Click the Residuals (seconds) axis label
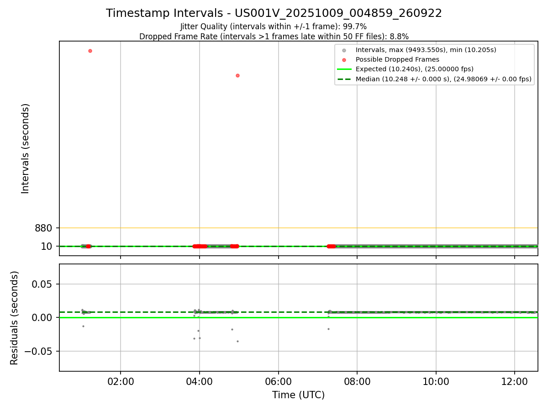 point(15,318)
